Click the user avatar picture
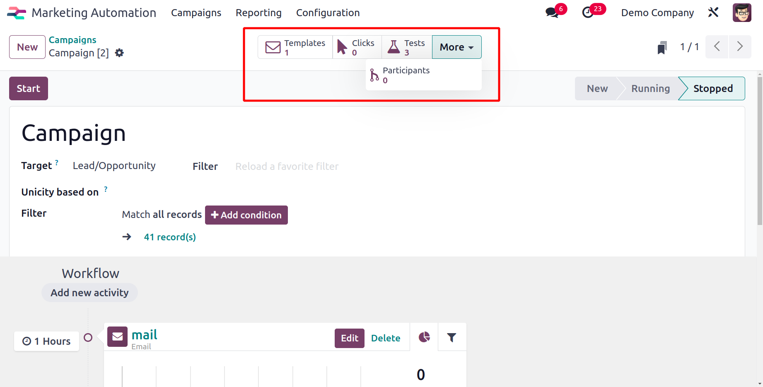The width and height of the screenshot is (763, 387). [742, 12]
